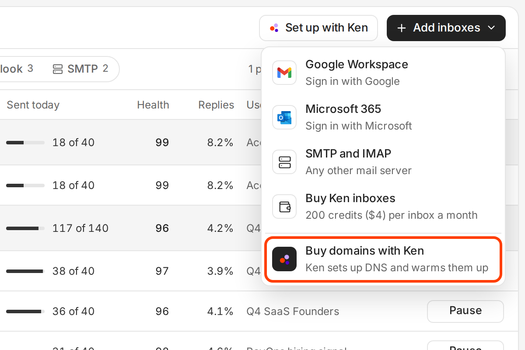The height and width of the screenshot is (350, 525).
Task: Click the Sign in with Google subtitle
Action: tap(353, 81)
